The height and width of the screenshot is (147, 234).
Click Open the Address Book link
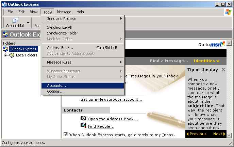pyautogui.click(x=113, y=119)
